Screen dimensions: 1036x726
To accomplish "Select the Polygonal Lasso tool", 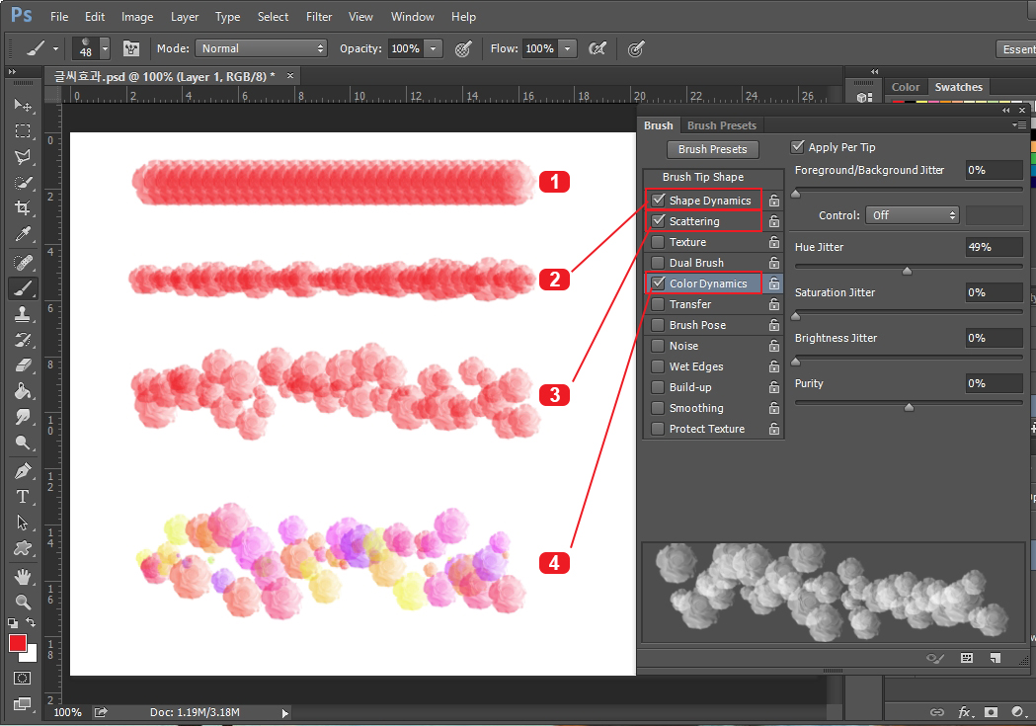I will (23, 157).
